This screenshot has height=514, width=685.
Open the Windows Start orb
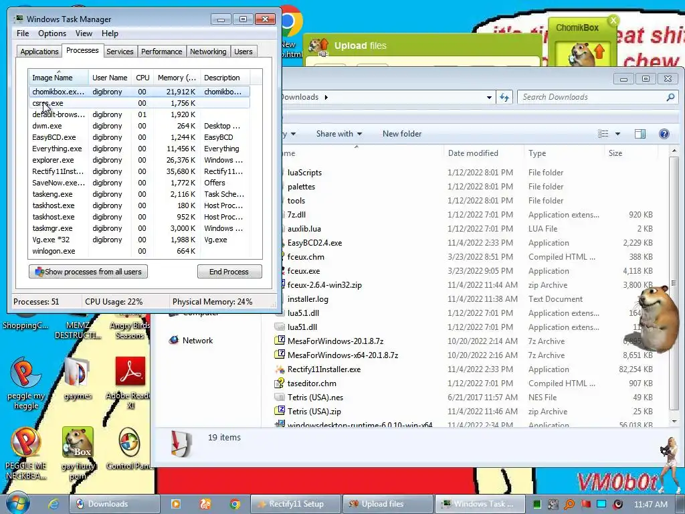point(17,503)
